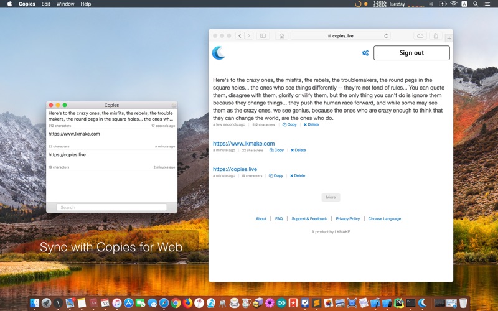The image size is (498, 311).
Task: Load more clips with More button
Action: pyautogui.click(x=331, y=197)
